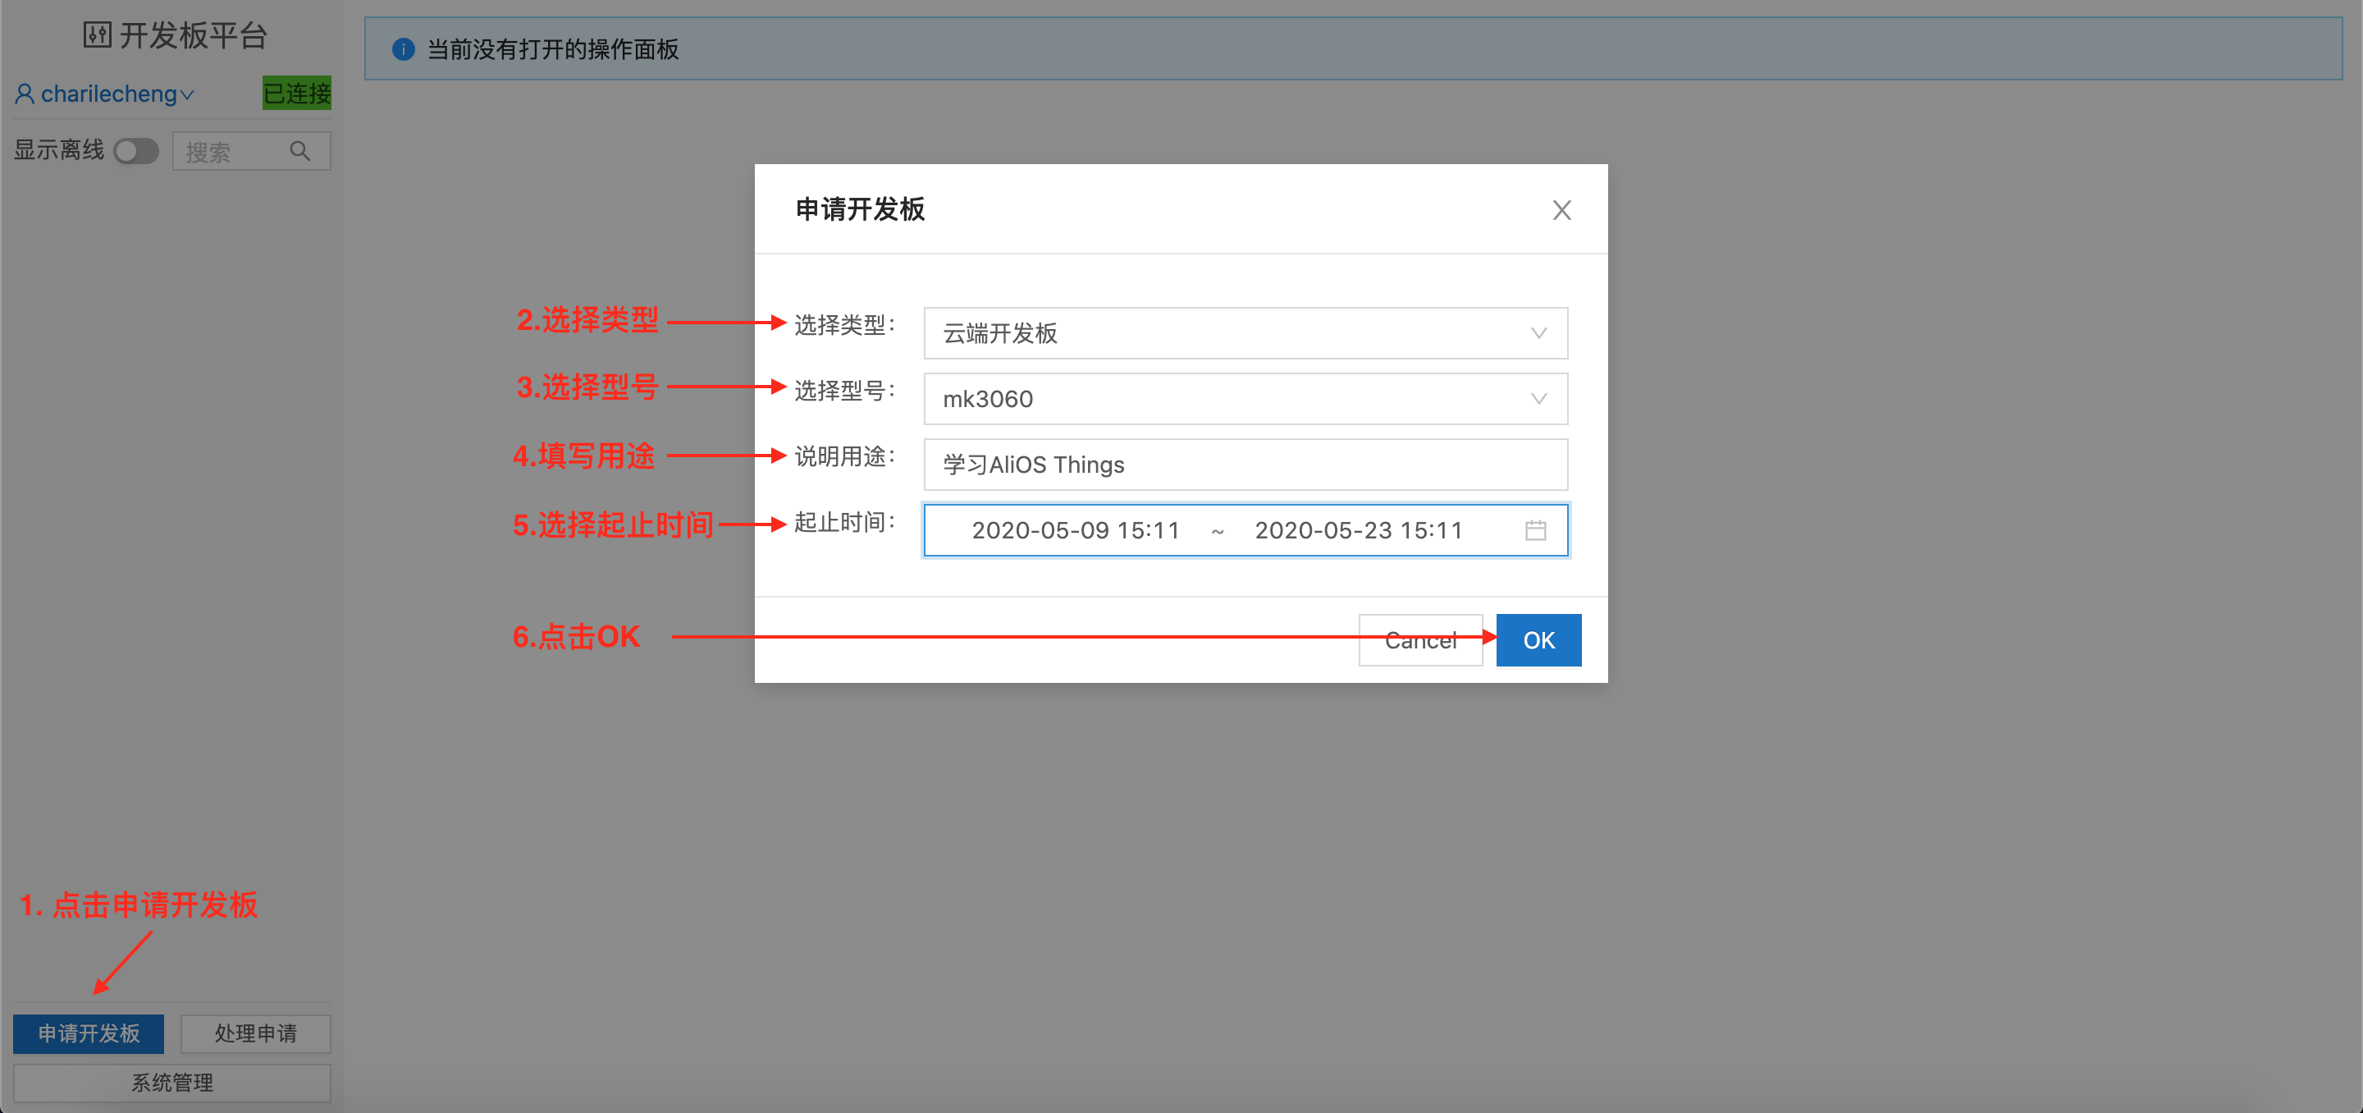Viewport: 2363px width, 1113px height.
Task: Toggle the 显示离线 switch
Action: coord(135,151)
